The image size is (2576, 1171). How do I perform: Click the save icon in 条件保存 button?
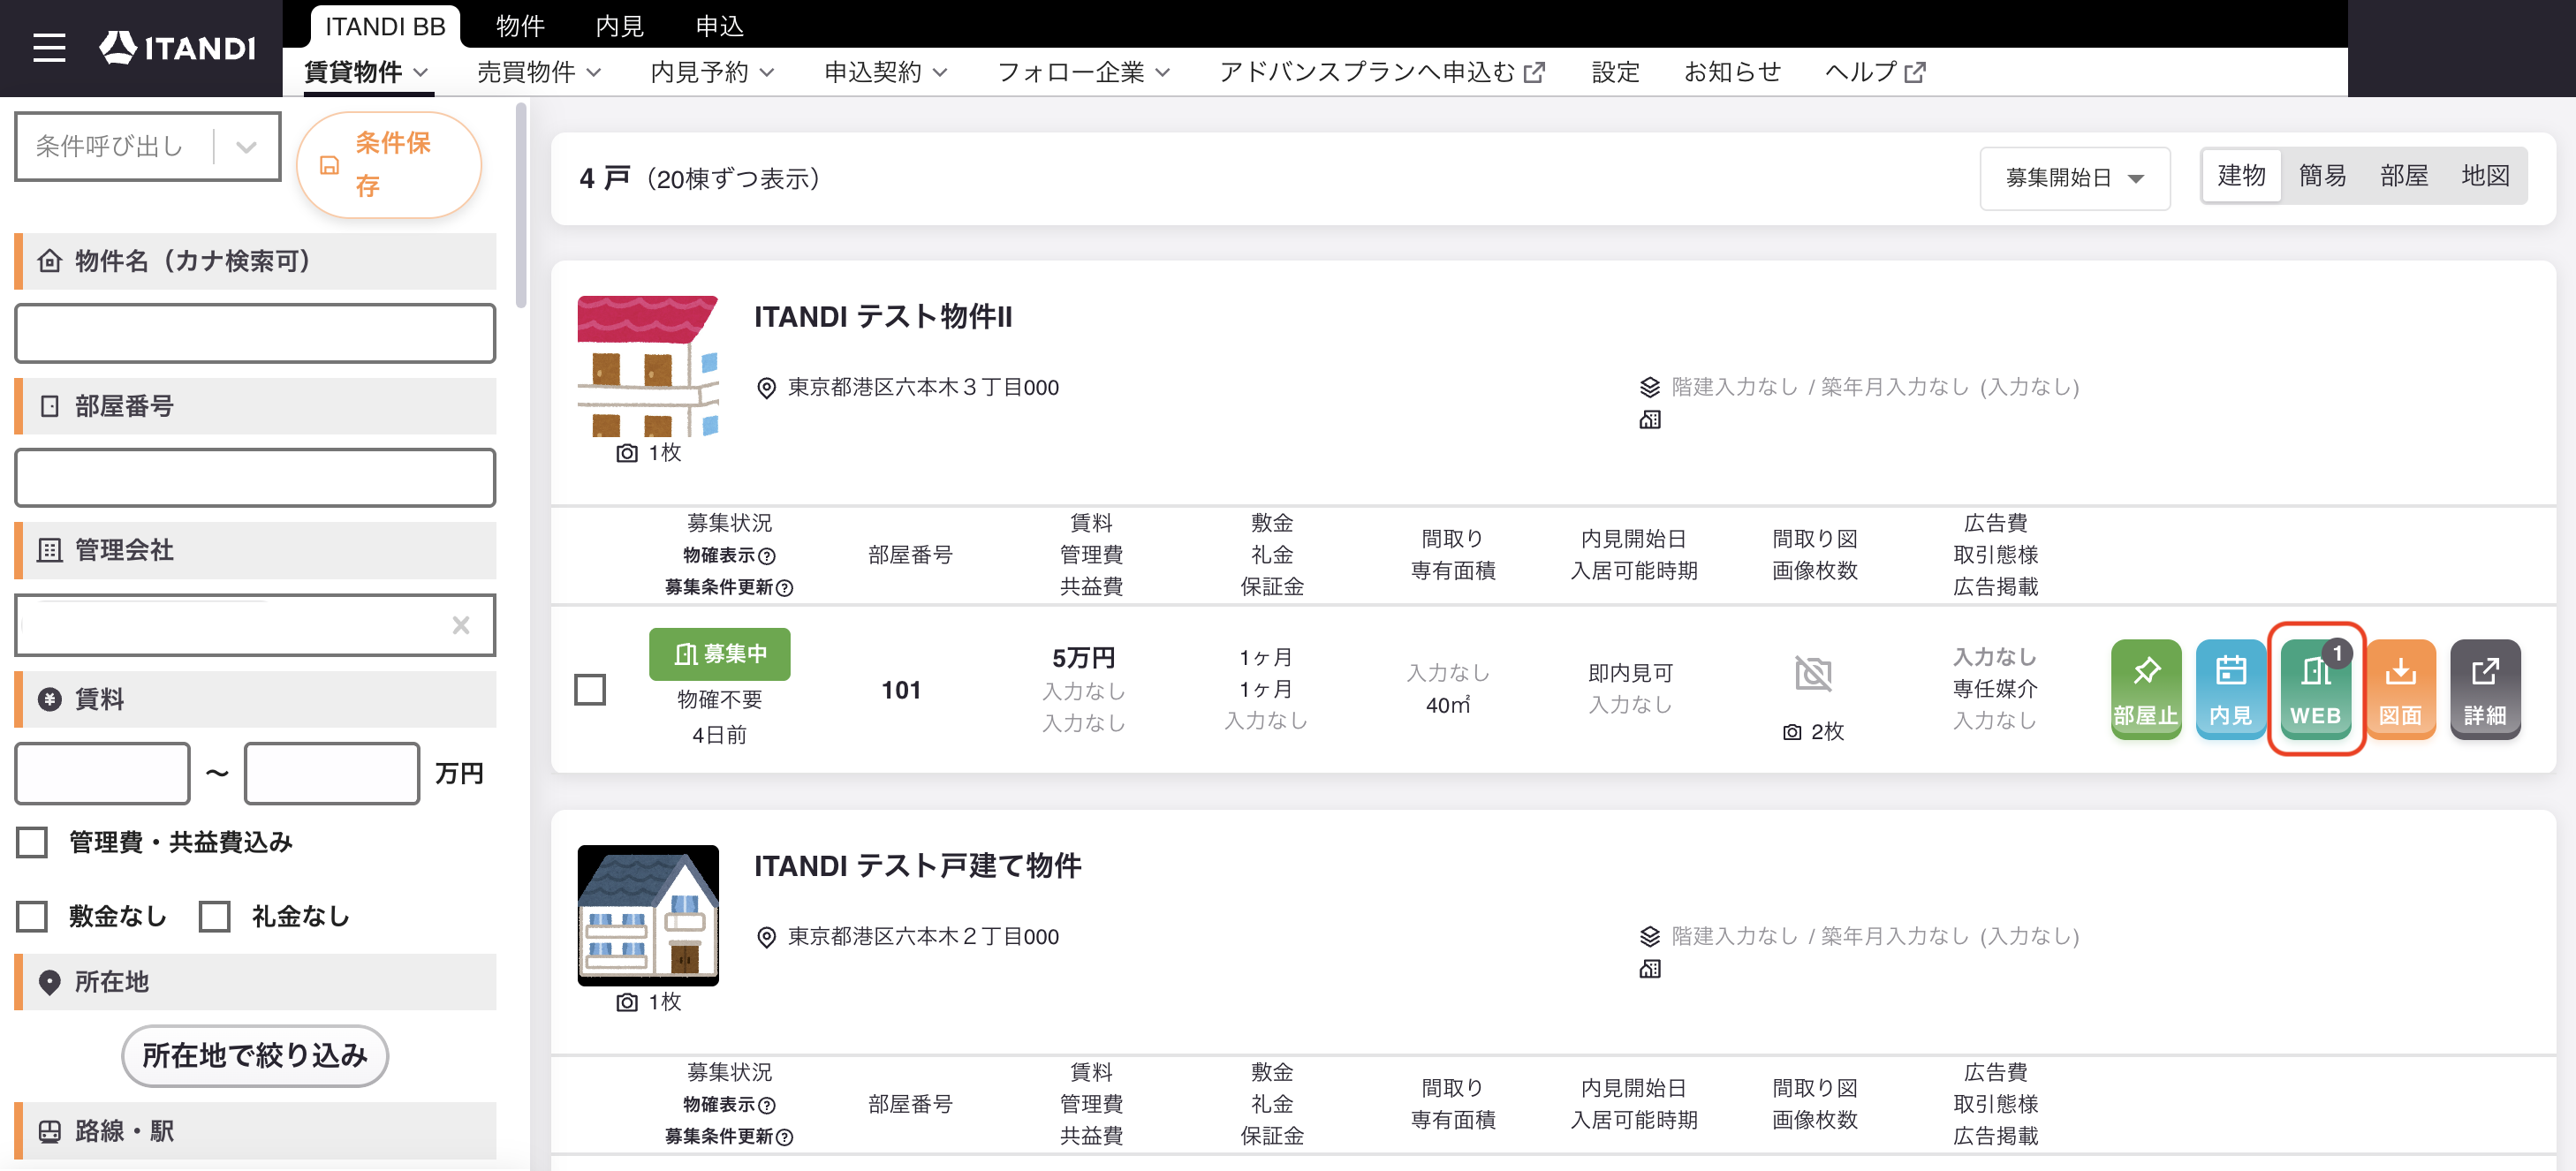point(329,165)
